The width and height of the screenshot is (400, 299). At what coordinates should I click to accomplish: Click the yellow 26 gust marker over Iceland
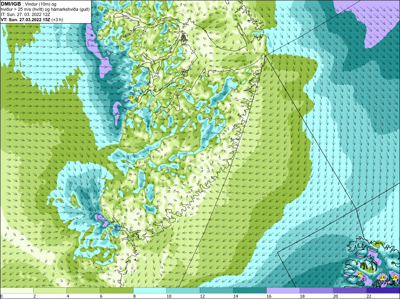(382, 277)
